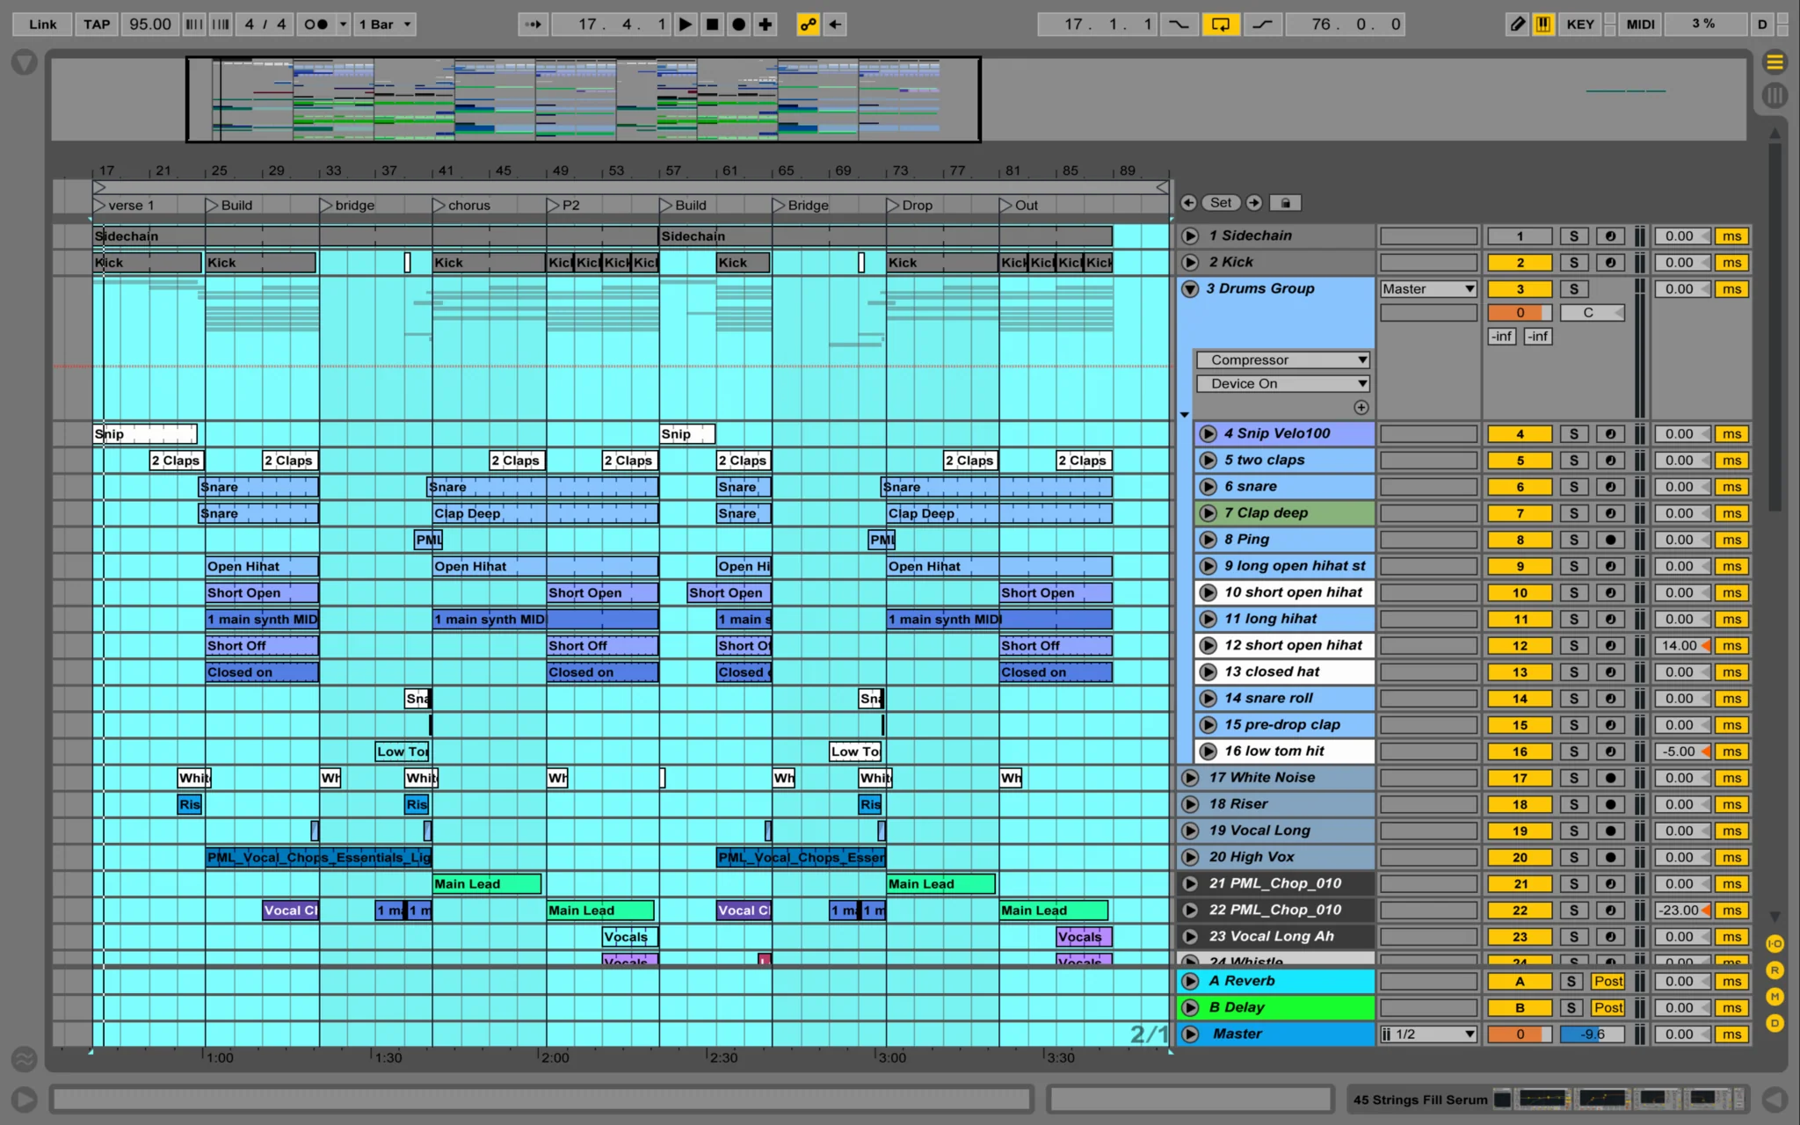
Task: Click the Set locator button
Action: [x=1221, y=203]
